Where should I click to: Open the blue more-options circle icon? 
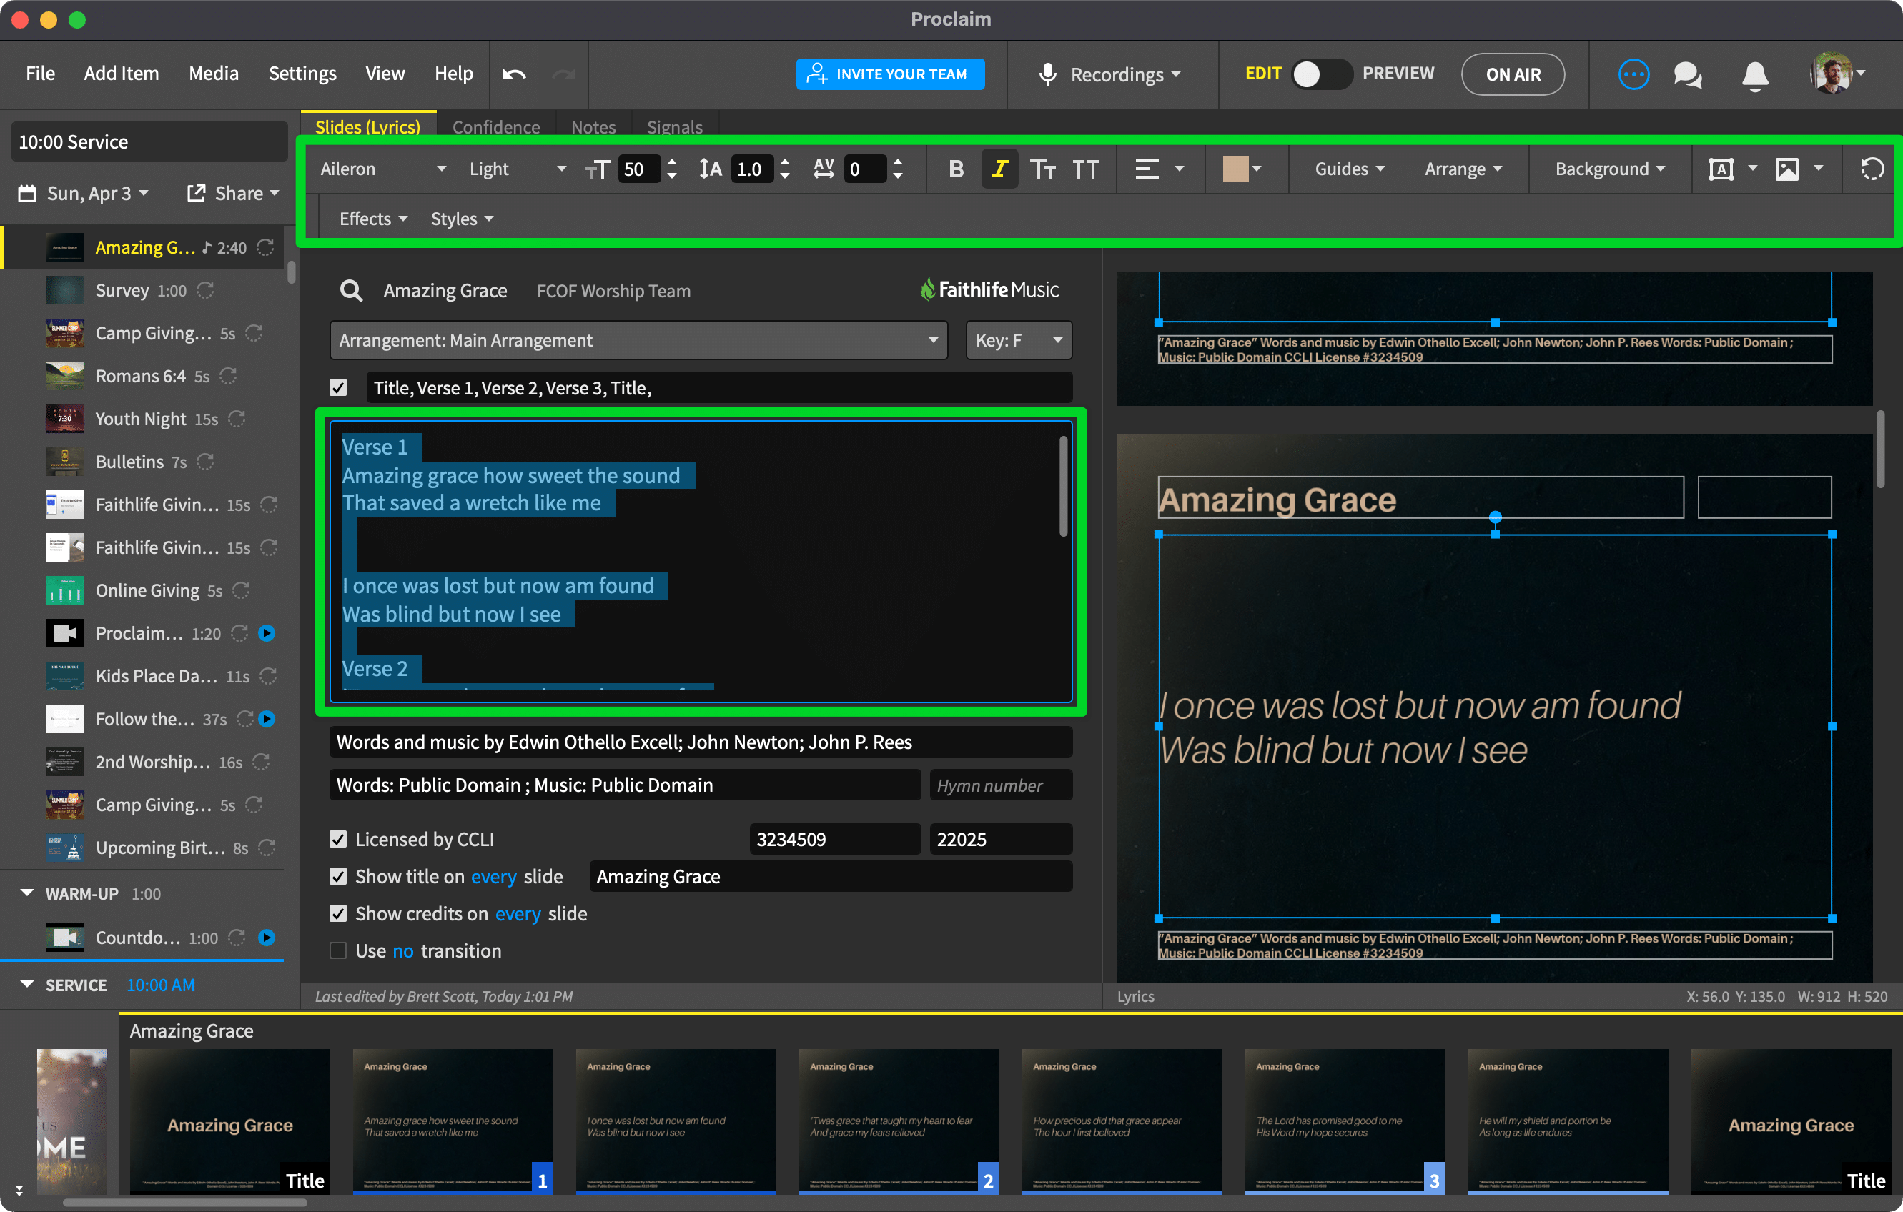click(1633, 74)
